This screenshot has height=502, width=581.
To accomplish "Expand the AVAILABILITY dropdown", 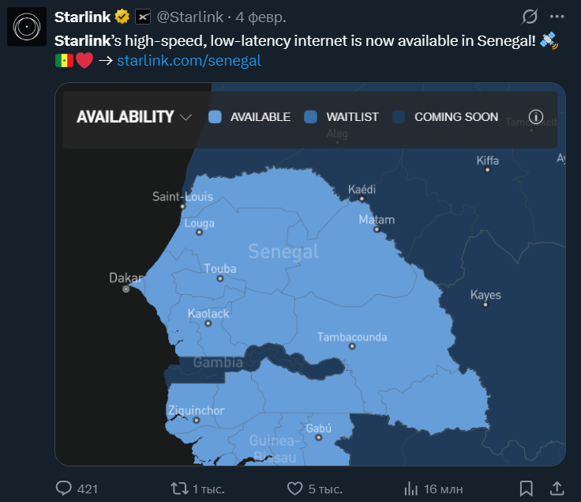I will (x=126, y=117).
